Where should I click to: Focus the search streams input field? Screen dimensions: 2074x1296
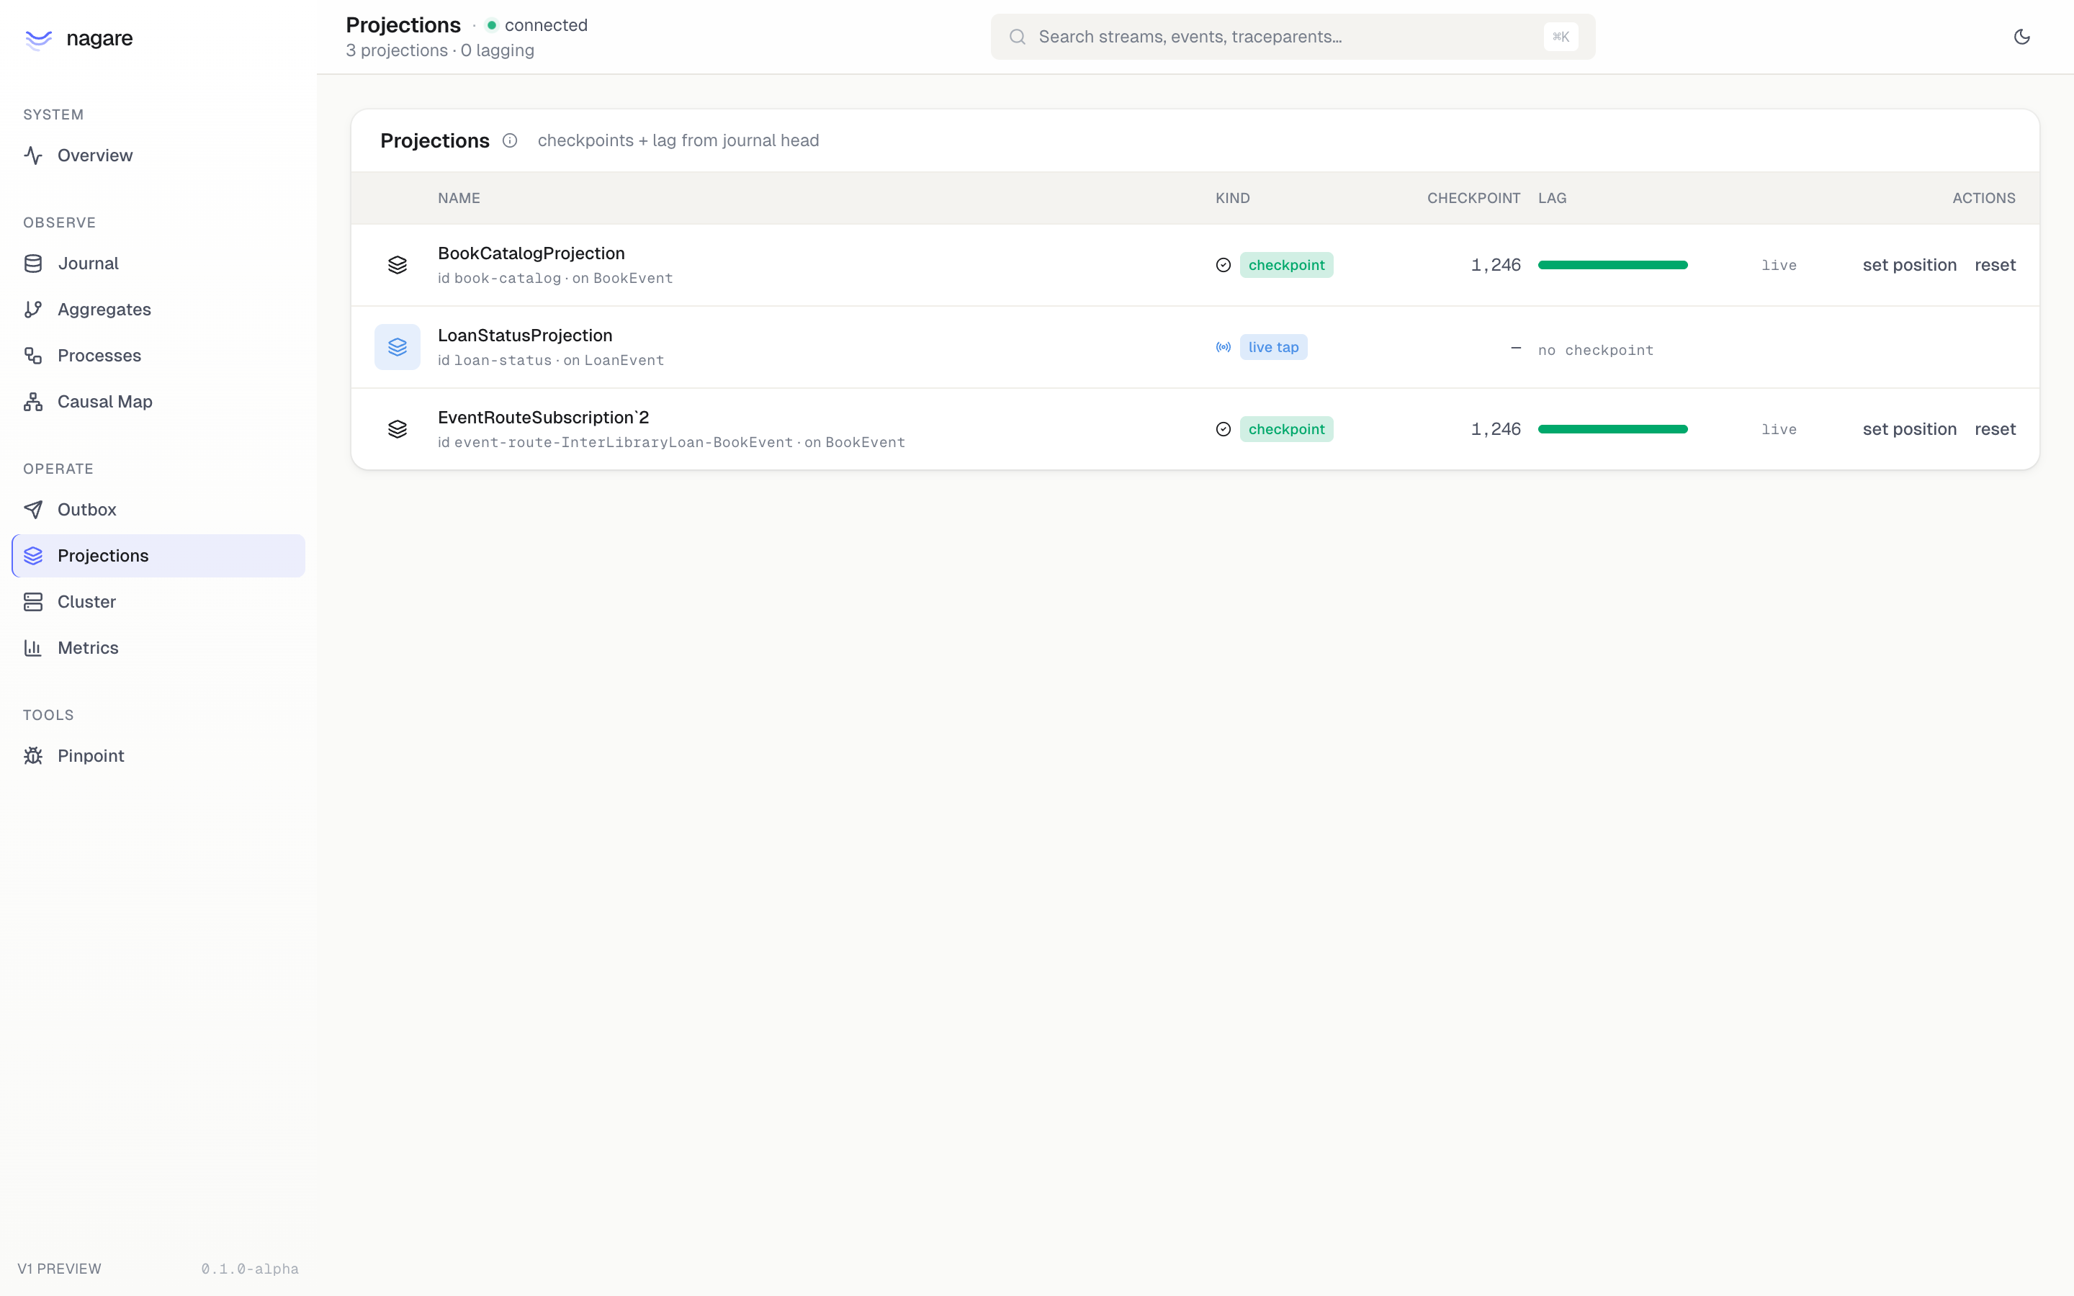[1293, 37]
